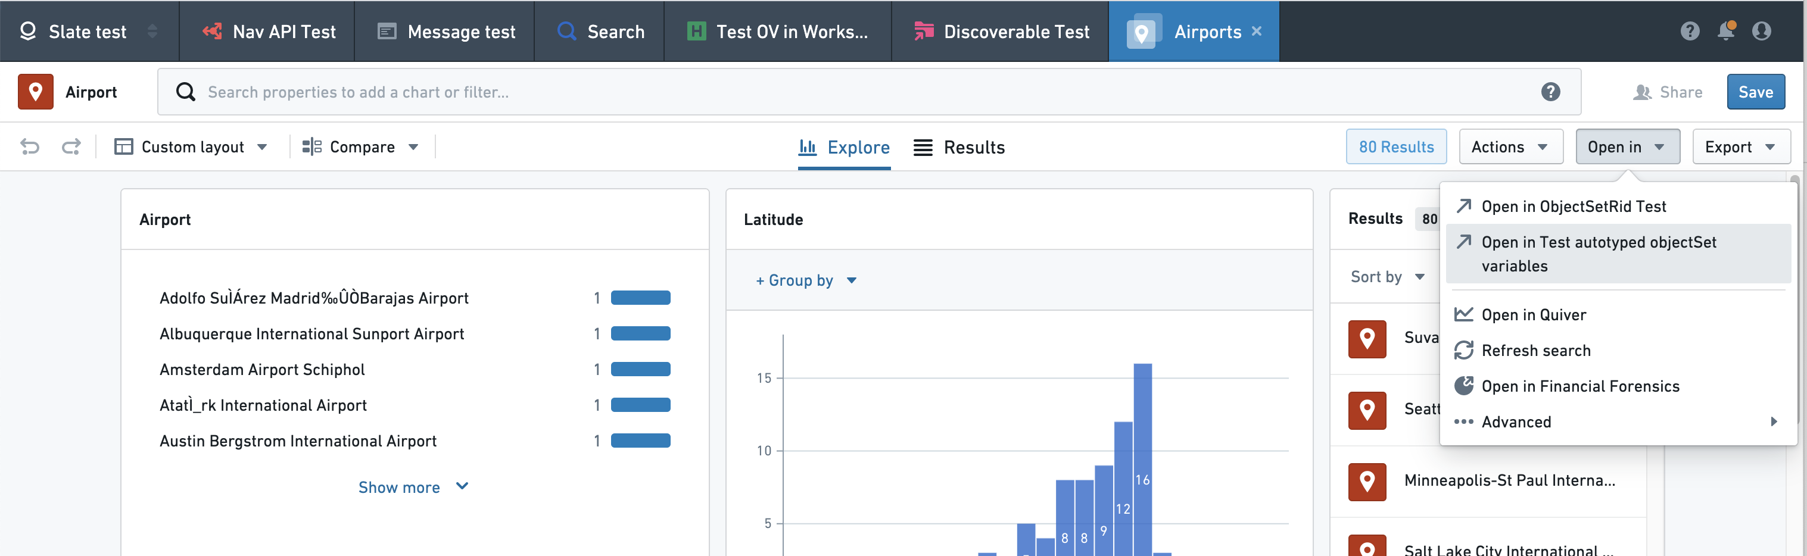Click the search properties input field
1807x556 pixels.
coord(868,92)
